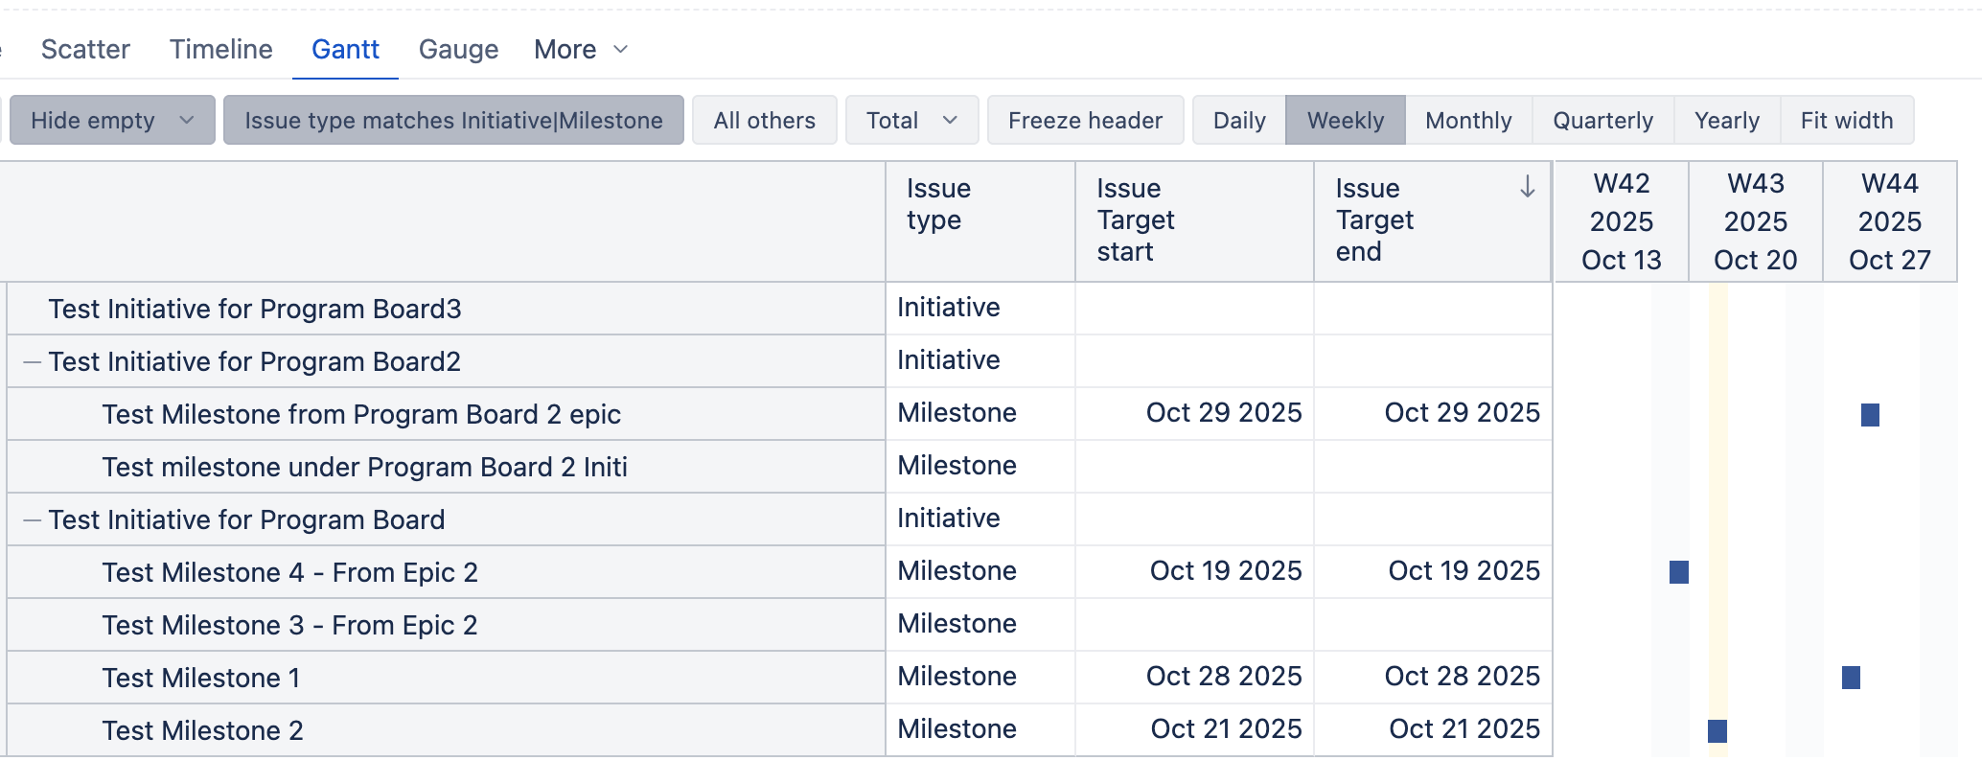Click the Oct 28 milestone marker bar
The height and width of the screenshot is (784, 1982).
pos(1850,678)
